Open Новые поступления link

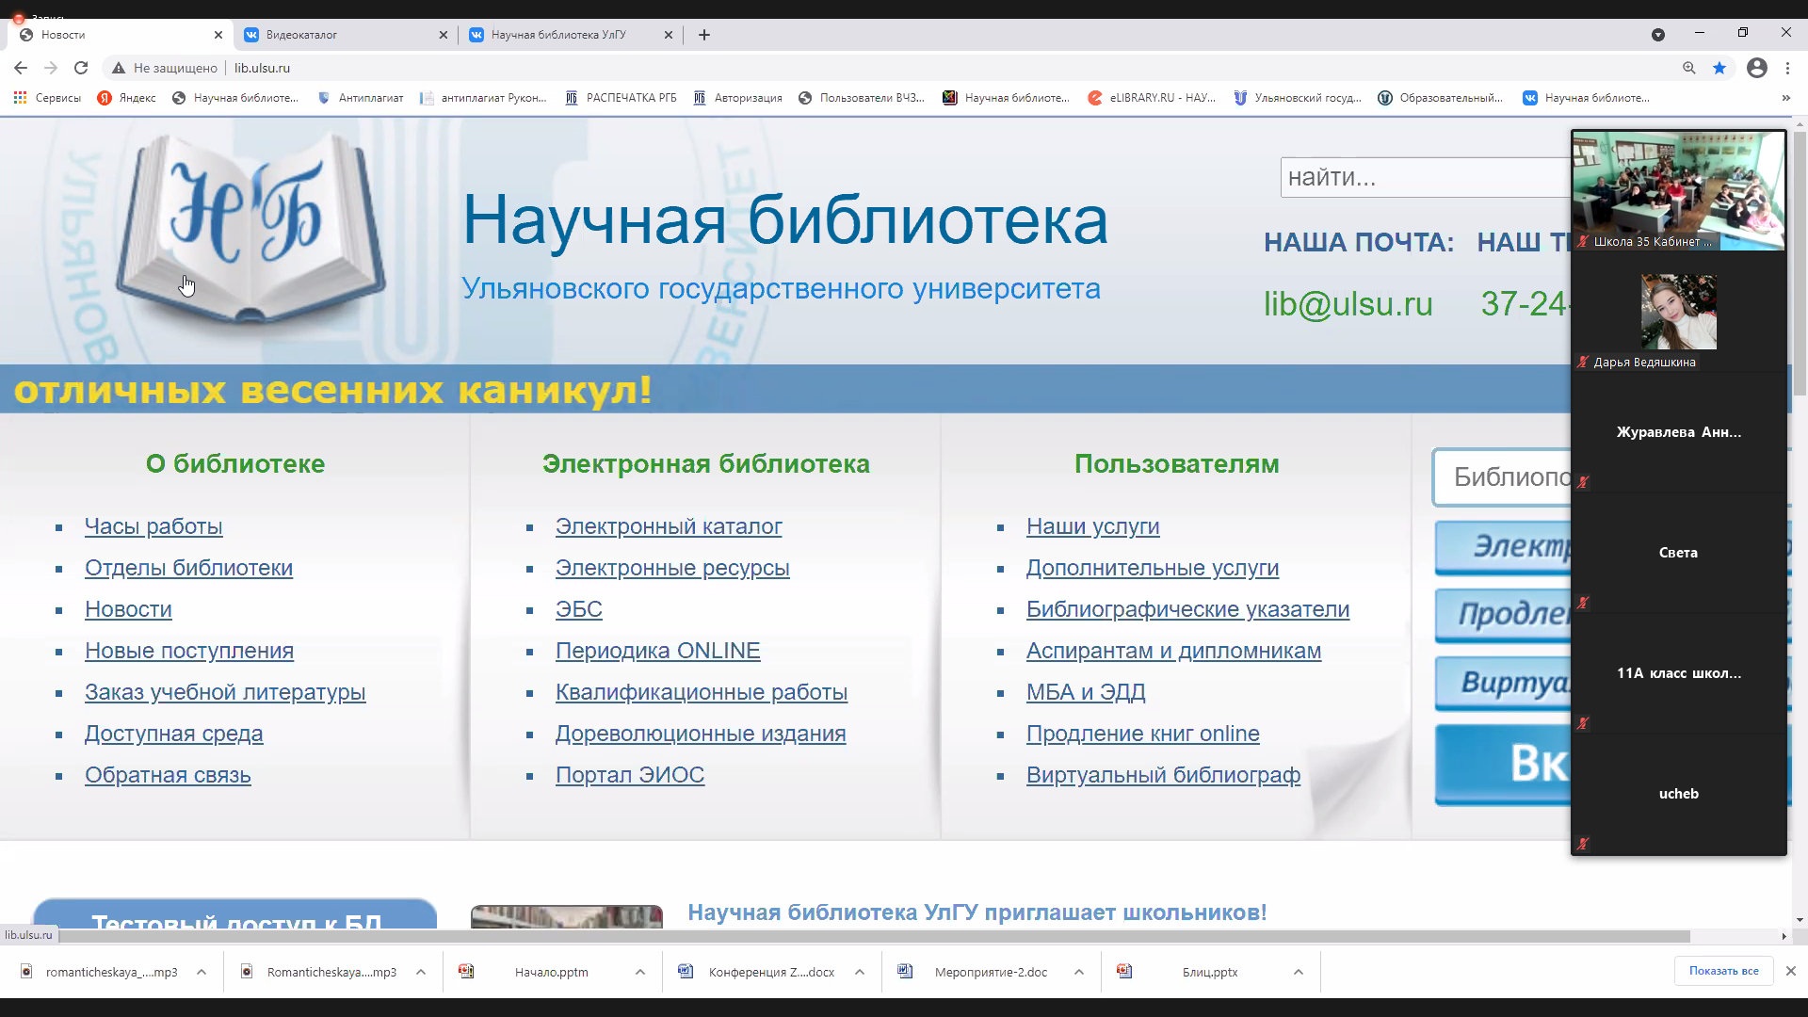coord(189,651)
